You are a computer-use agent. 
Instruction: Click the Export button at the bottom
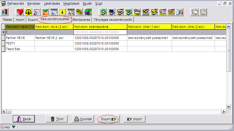[x=109, y=119]
